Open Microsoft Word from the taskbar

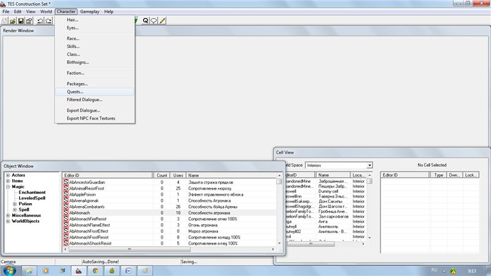128,270
